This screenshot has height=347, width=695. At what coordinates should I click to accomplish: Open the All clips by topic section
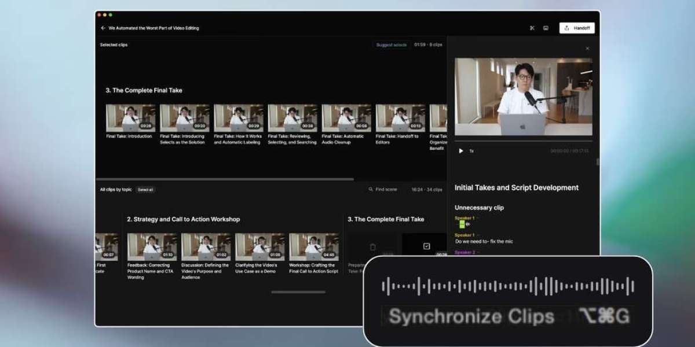(116, 189)
